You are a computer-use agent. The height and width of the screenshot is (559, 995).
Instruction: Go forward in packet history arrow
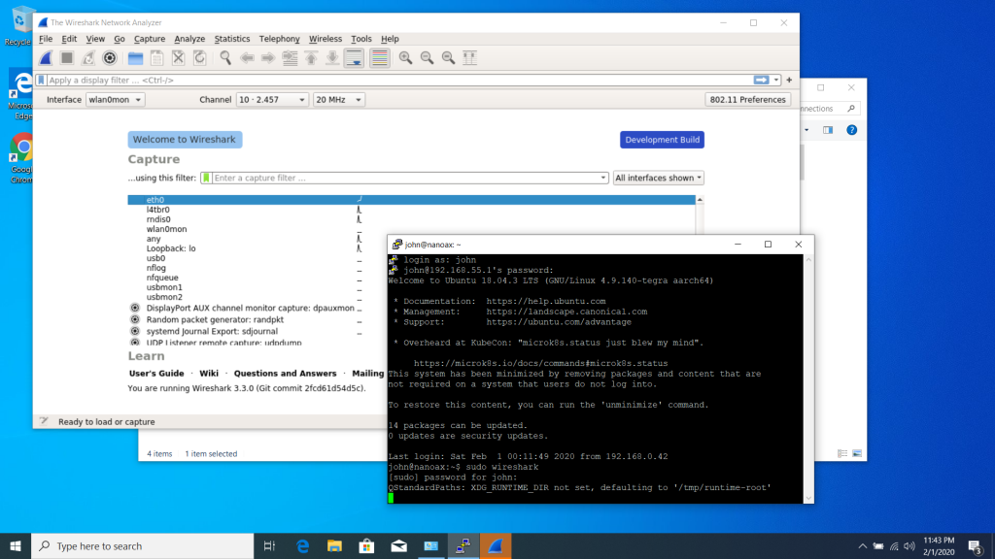click(x=268, y=58)
